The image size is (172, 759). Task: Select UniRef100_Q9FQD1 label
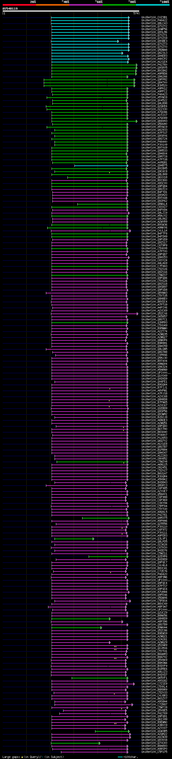coord(154,716)
